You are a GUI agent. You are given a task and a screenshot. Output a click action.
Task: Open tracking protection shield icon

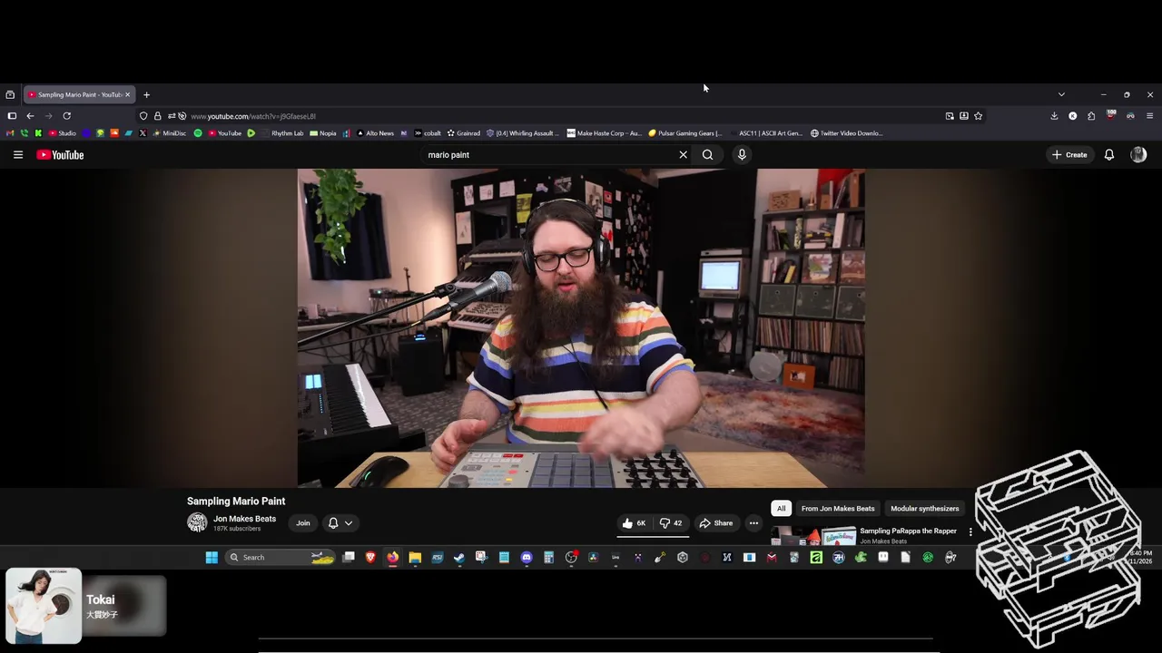[x=143, y=116]
